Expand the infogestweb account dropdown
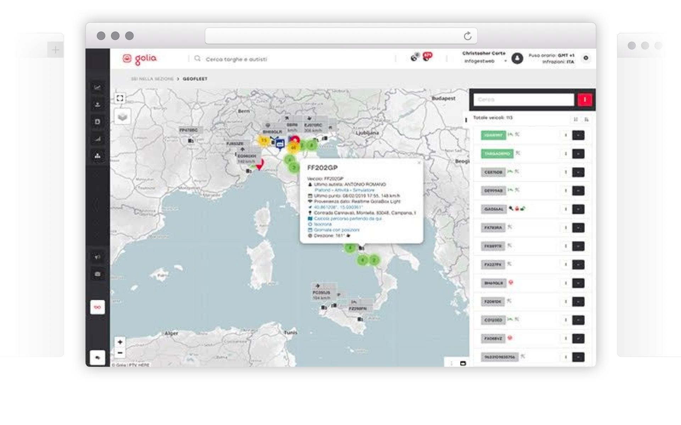 tap(505, 61)
